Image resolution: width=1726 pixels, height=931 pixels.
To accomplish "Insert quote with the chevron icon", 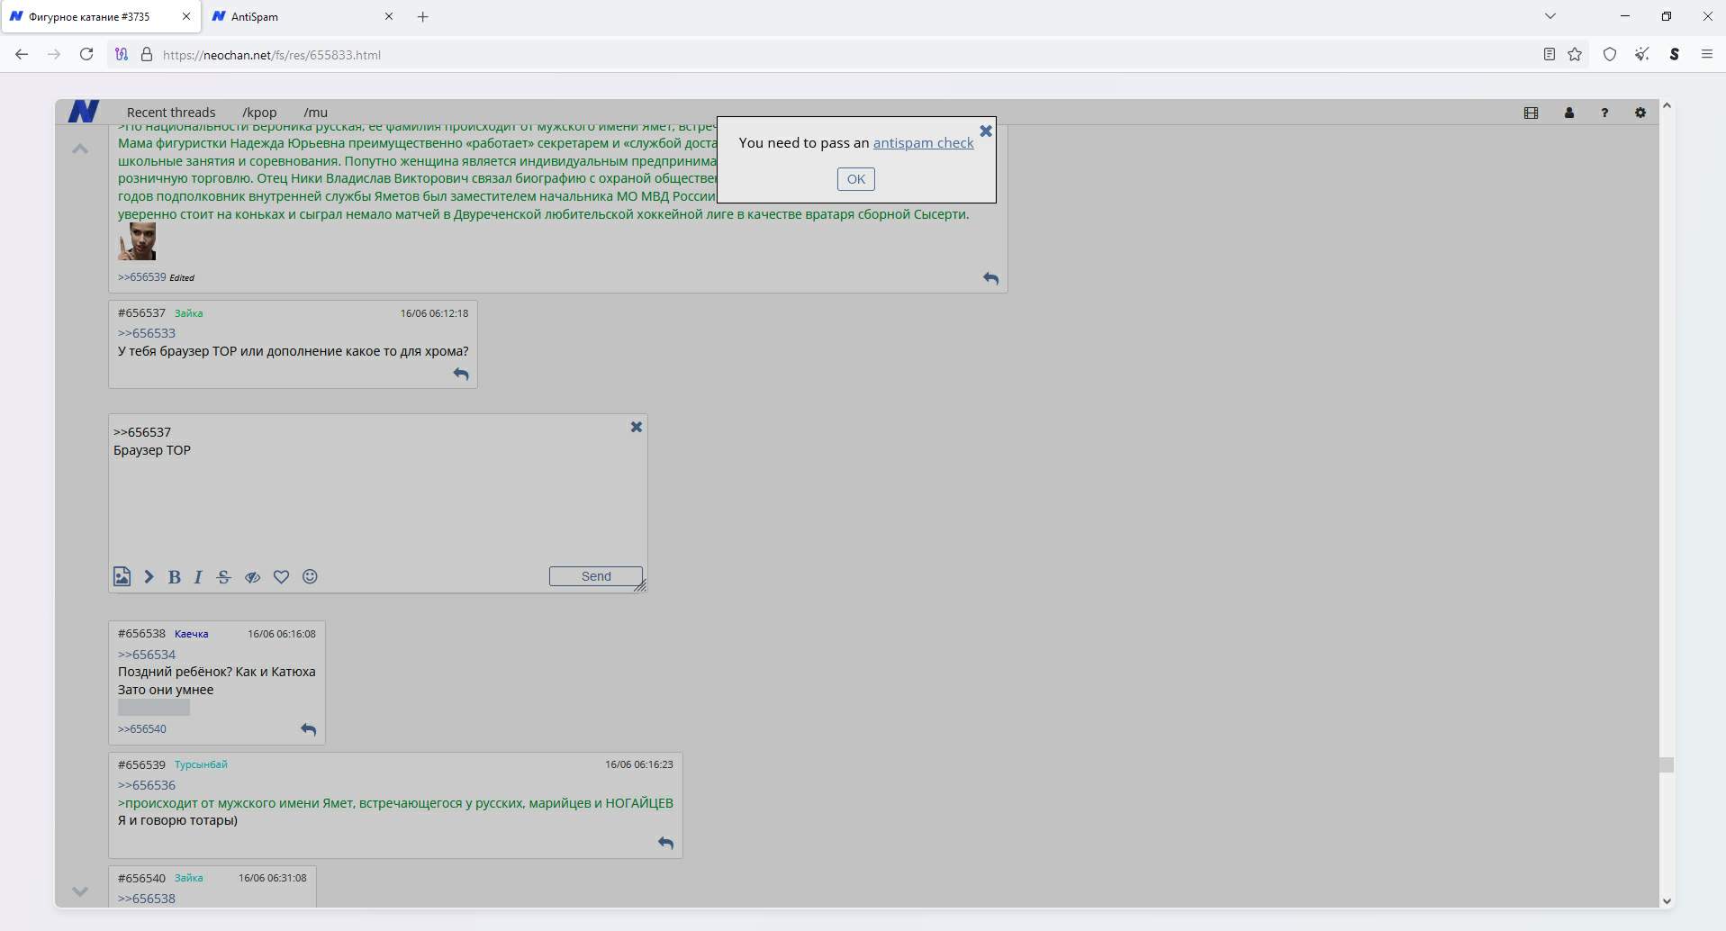I will 149,577.
